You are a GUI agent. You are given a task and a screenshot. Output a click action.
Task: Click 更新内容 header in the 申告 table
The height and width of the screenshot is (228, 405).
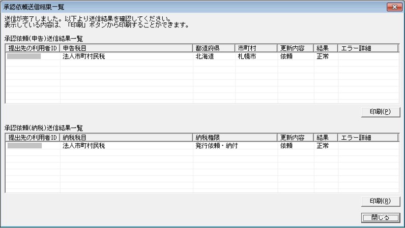pyautogui.click(x=296, y=48)
